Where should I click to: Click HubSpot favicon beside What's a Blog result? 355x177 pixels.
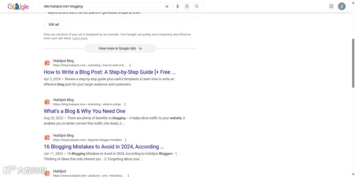coord(47,102)
